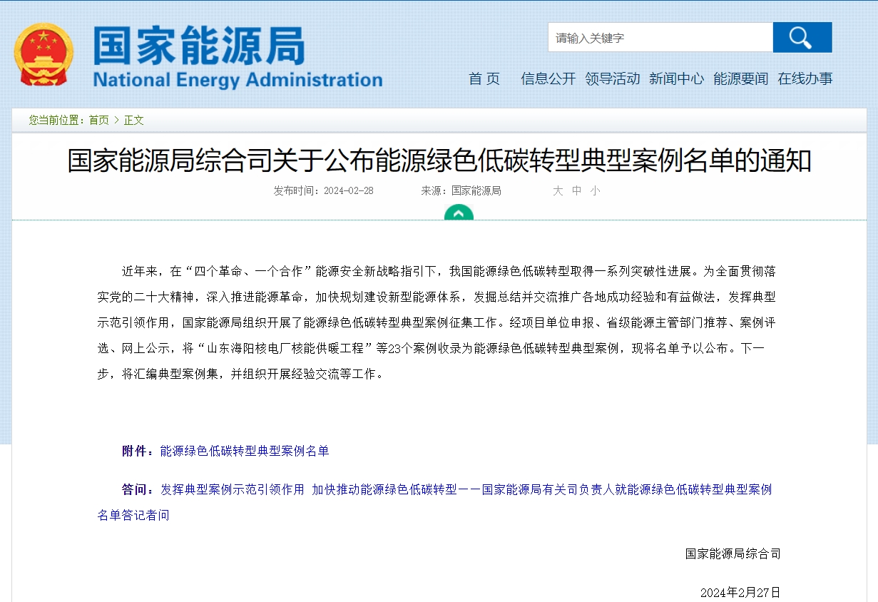
Task: Click the 国家能源局 title text logo
Action: coord(199,46)
